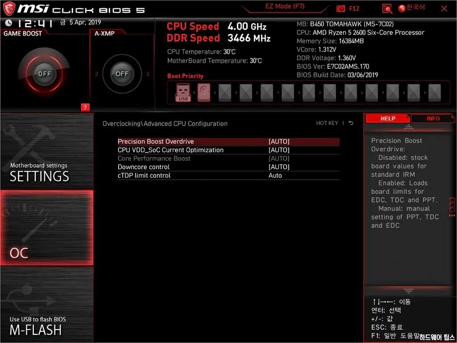Click the clock icon beside the time
This screenshot has height=343, width=457.
click(x=9, y=23)
